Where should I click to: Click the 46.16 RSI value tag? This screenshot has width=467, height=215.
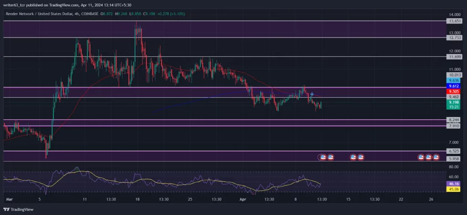click(454, 184)
